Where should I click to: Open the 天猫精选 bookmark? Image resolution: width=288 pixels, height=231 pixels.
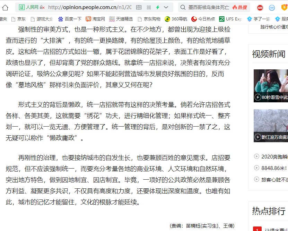[x=121, y=19]
